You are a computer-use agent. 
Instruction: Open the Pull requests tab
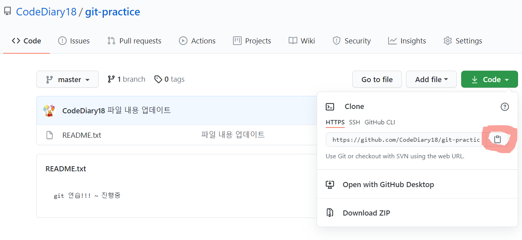134,41
